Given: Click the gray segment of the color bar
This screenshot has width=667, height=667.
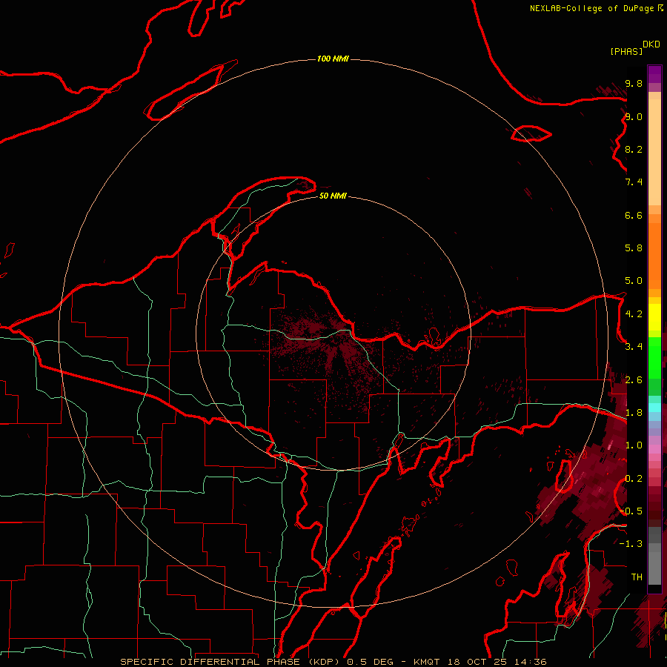Looking at the screenshot, I should 654,557.
